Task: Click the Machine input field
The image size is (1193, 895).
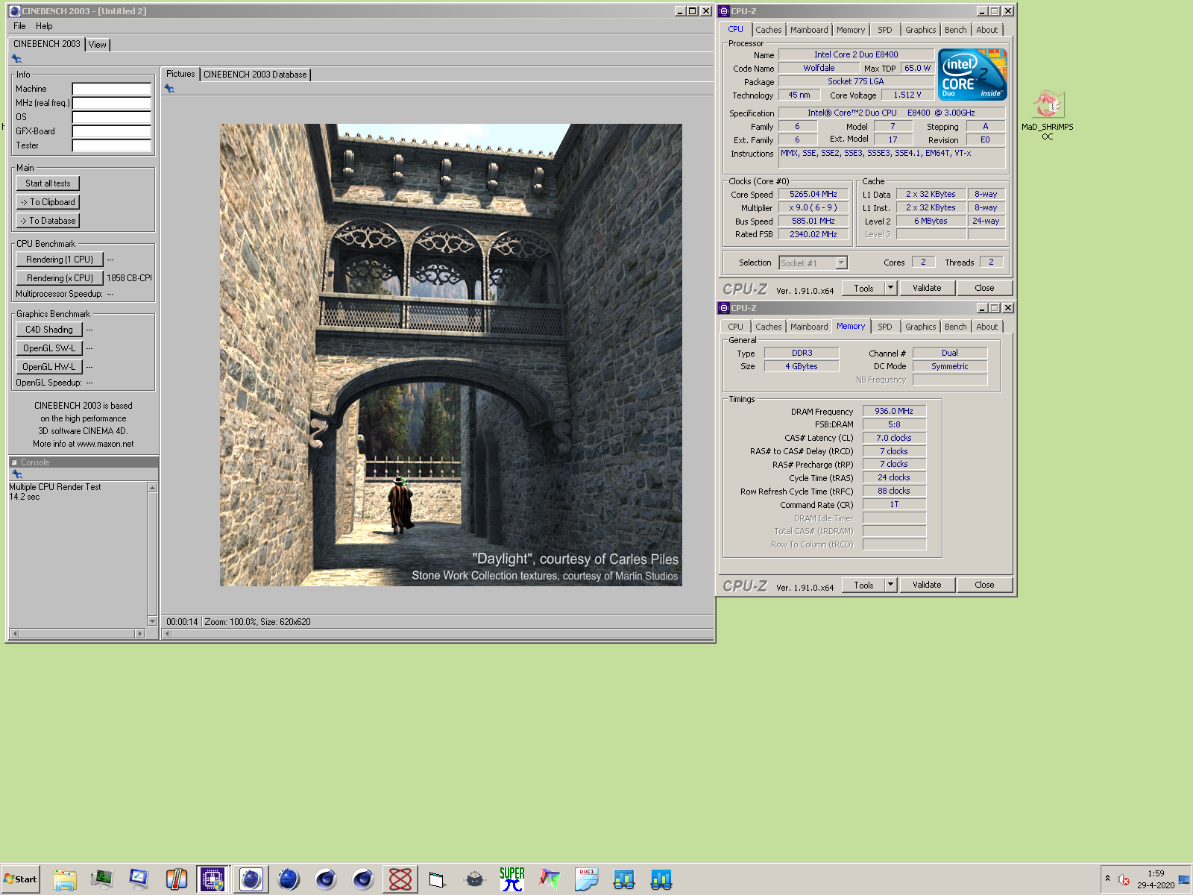Action: click(x=112, y=89)
